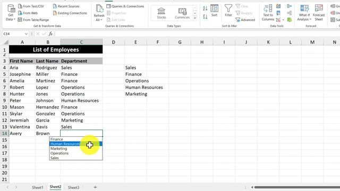340x191 pixels.
Task: Select the cell containing Josephine
Action: point(22,74)
